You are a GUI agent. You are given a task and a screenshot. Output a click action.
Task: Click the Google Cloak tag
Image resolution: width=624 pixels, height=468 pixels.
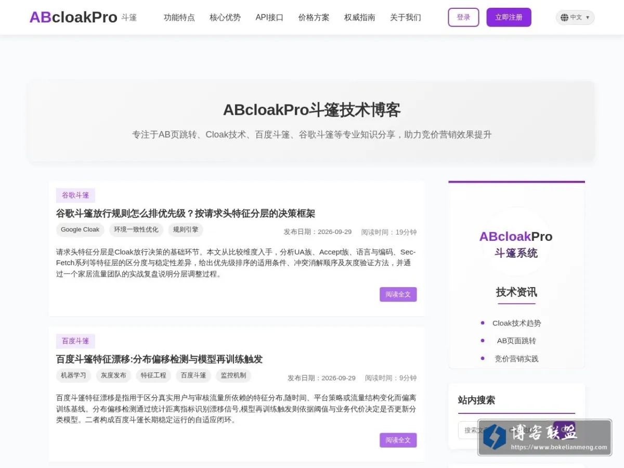[x=80, y=229]
